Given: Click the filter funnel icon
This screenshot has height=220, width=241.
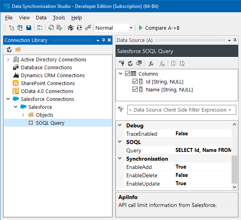Looking at the screenshot, I should point(121,109).
